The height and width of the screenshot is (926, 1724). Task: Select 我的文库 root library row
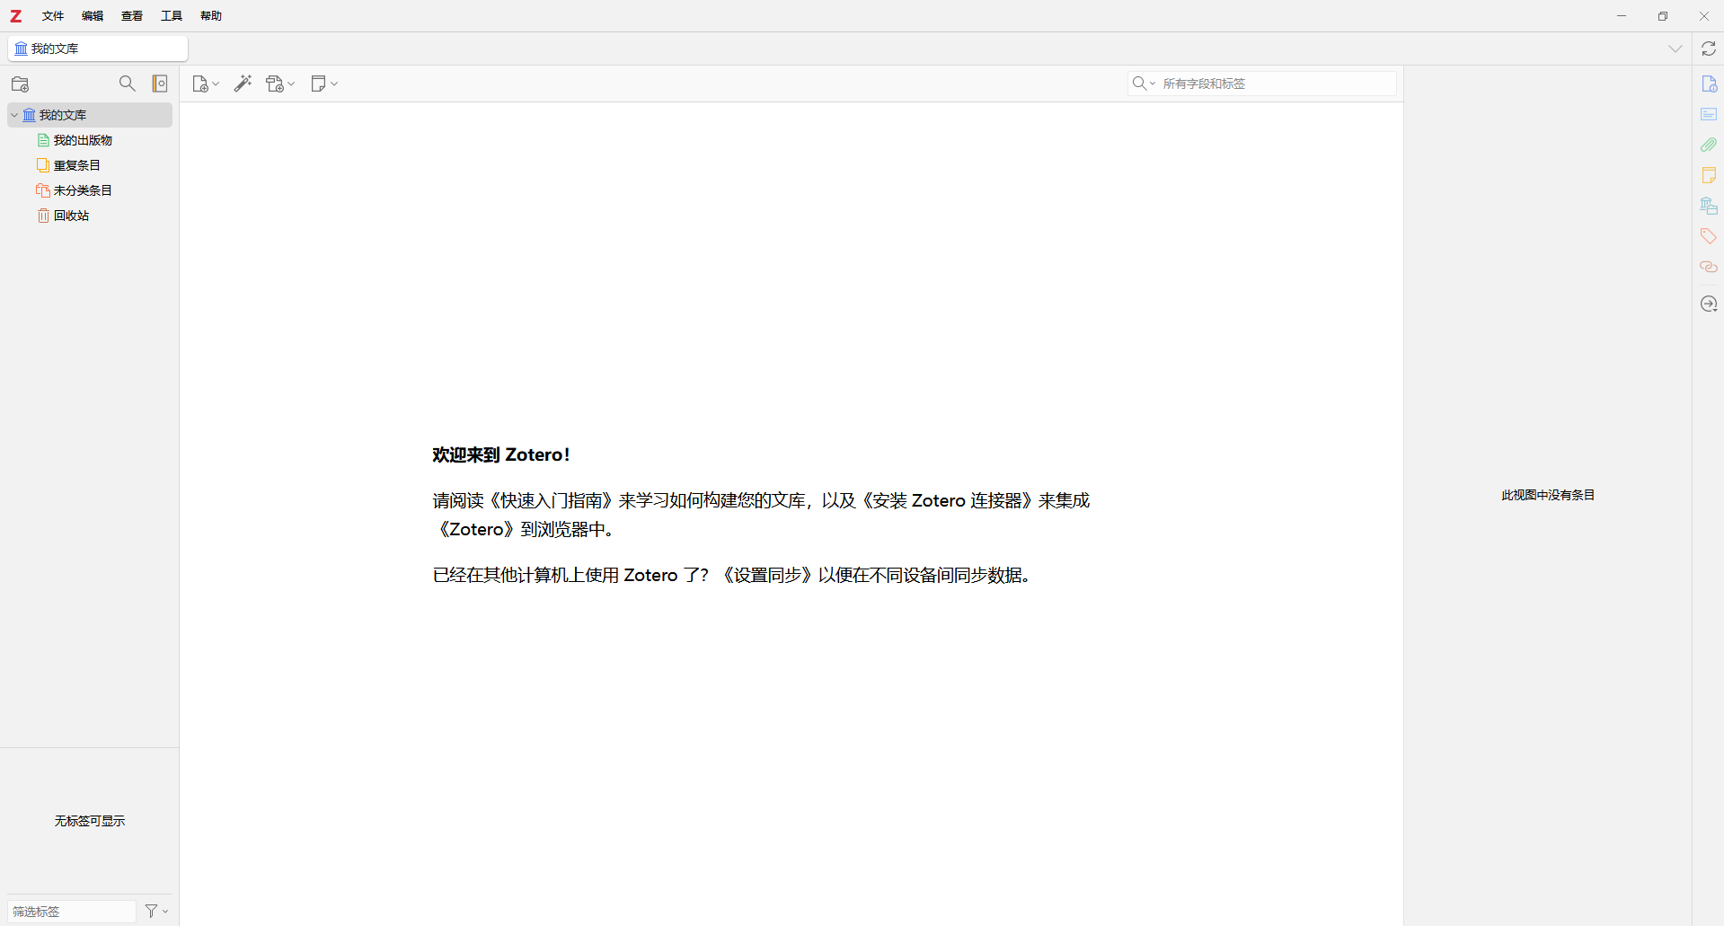pos(90,115)
